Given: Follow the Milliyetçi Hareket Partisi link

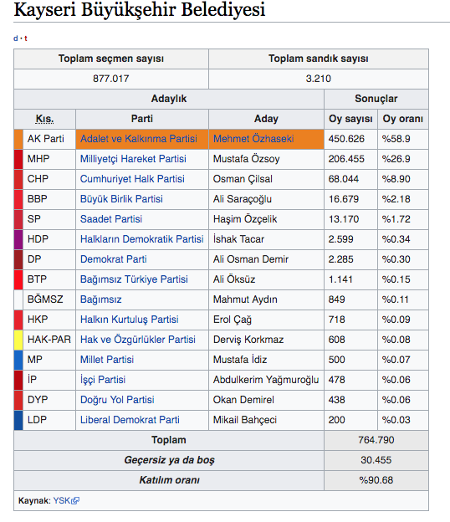Looking at the screenshot, I should click(133, 159).
